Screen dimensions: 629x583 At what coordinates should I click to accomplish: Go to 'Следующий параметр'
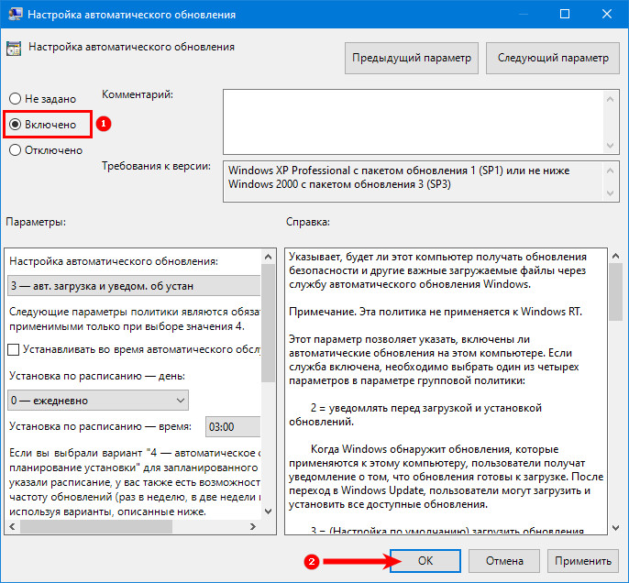coord(553,58)
